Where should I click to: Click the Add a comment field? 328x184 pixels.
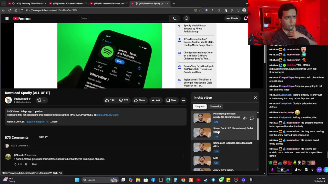coord(97,146)
